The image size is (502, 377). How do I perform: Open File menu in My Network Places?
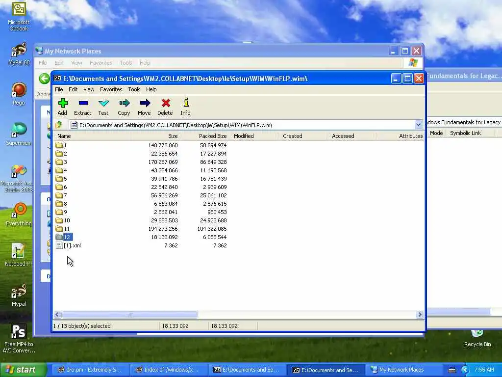coord(43,63)
